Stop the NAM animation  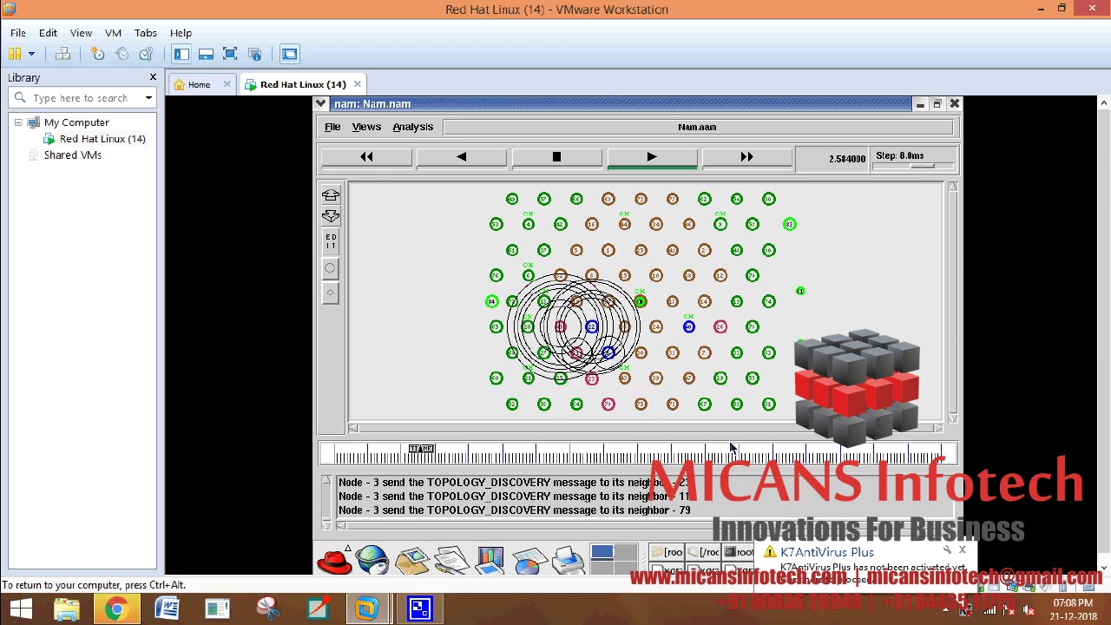tap(556, 157)
